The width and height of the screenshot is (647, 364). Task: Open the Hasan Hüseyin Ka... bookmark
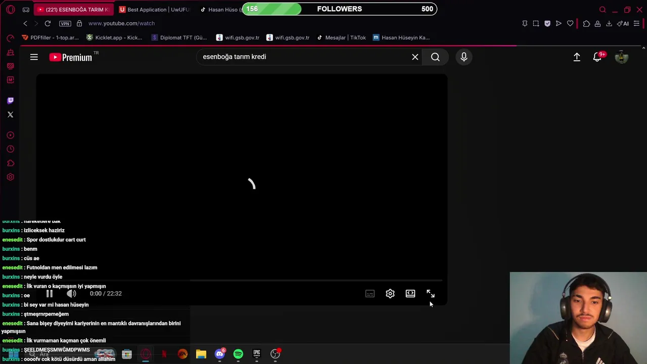click(x=401, y=37)
